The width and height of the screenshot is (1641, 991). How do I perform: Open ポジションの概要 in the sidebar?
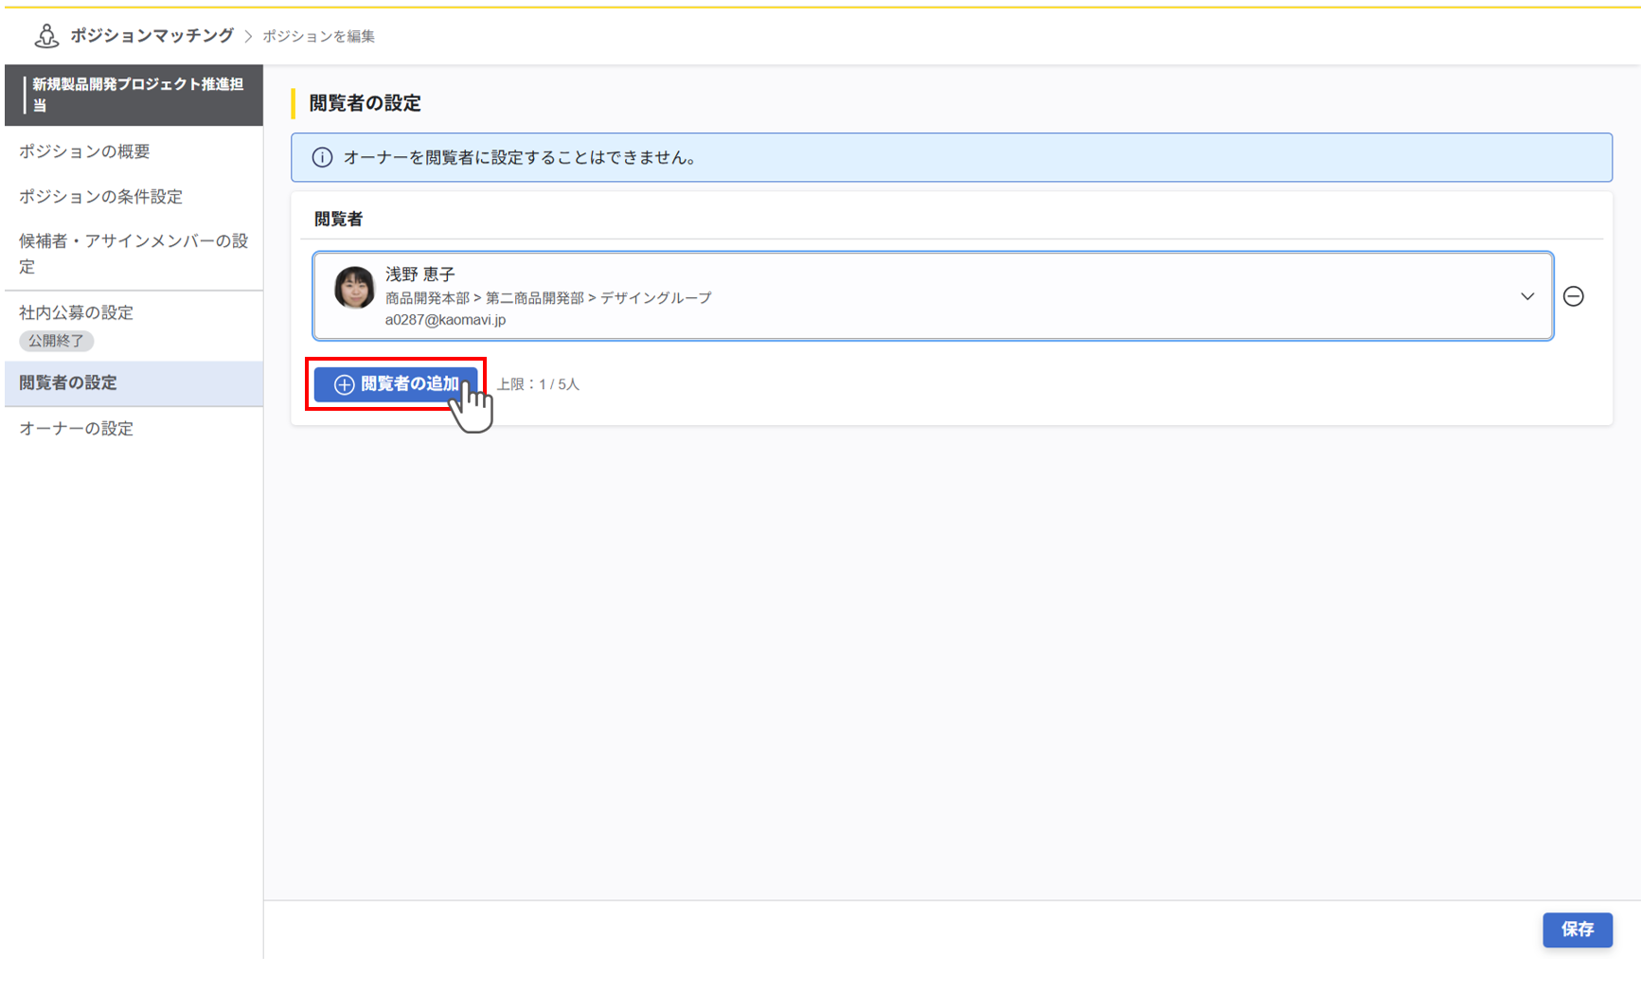click(x=84, y=151)
